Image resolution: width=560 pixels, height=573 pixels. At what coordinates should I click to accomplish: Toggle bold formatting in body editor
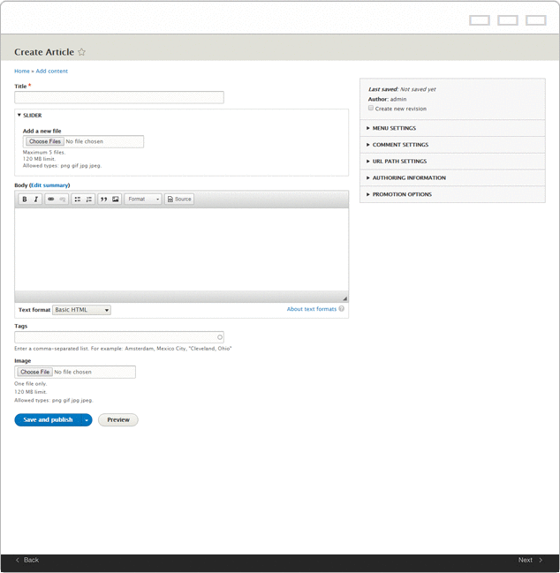coord(25,200)
